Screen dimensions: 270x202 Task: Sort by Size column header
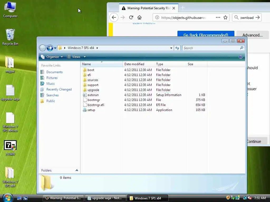point(196,64)
